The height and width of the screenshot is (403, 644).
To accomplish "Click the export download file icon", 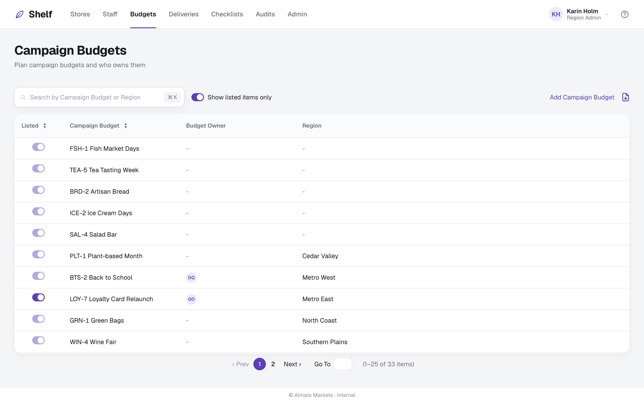I will (625, 97).
